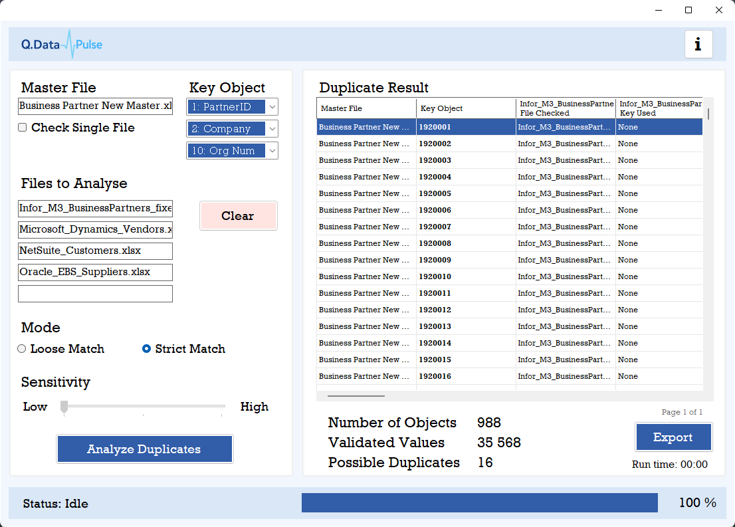Click the Export button
The image size is (735, 527).
(x=674, y=437)
